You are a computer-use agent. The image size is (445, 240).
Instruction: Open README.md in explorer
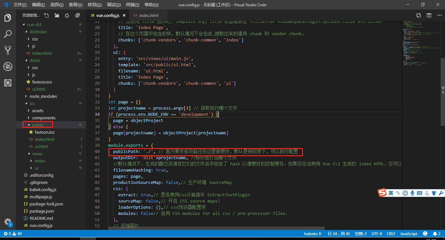41,218
